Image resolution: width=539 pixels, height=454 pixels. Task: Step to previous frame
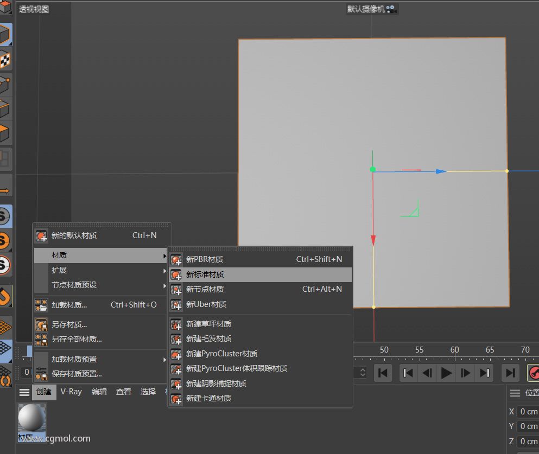click(427, 373)
